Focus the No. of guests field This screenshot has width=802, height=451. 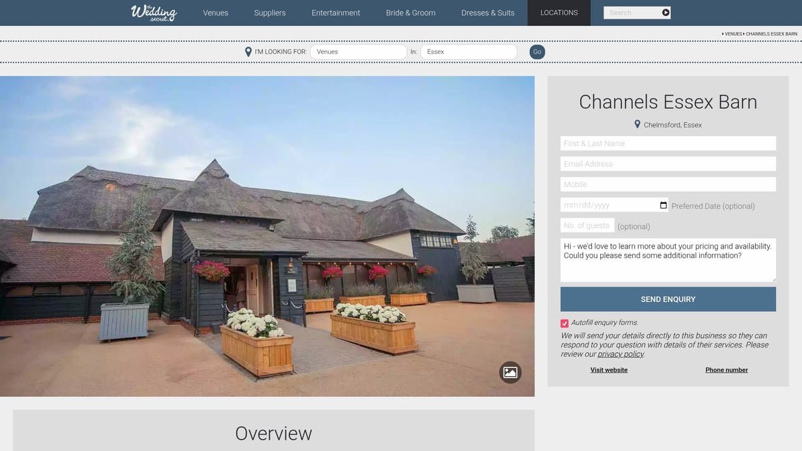[x=587, y=225]
